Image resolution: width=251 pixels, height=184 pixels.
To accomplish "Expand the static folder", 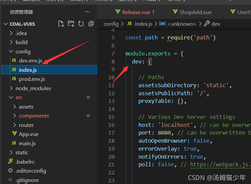I will tap(11, 153).
